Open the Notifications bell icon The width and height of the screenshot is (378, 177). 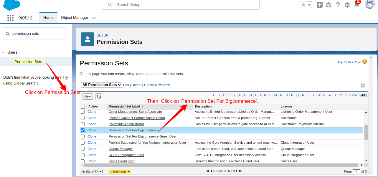(x=356, y=5)
